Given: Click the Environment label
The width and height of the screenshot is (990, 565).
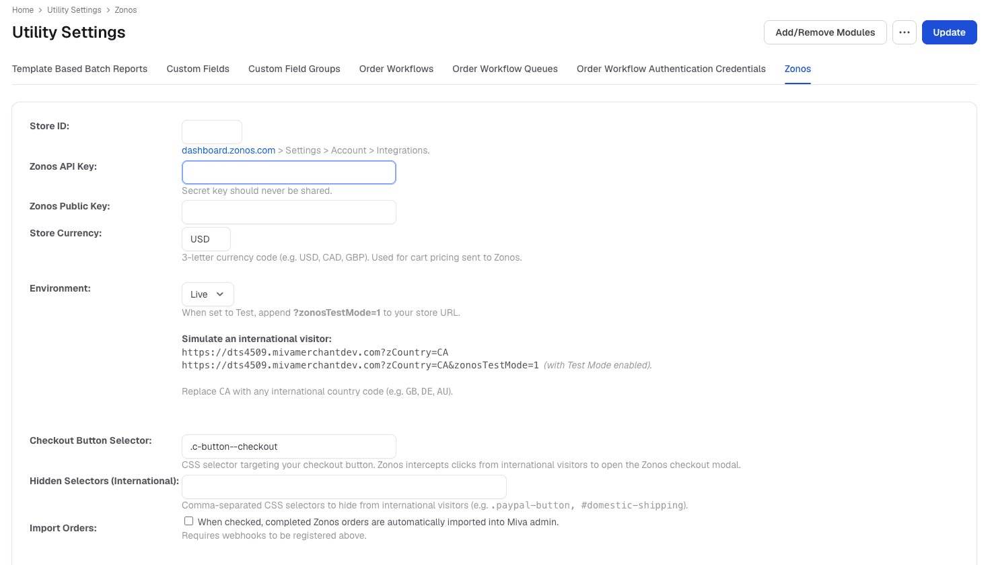Looking at the screenshot, I should (60, 288).
